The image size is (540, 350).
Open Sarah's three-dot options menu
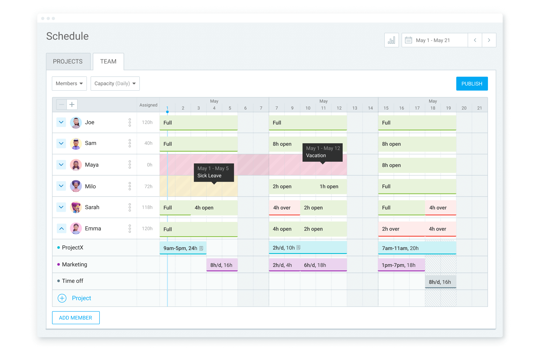pos(130,207)
